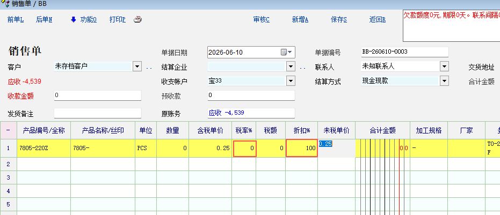Screen dimensions: 500x215
Task: Go to previous order 前单L
Action: pyautogui.click(x=16, y=20)
